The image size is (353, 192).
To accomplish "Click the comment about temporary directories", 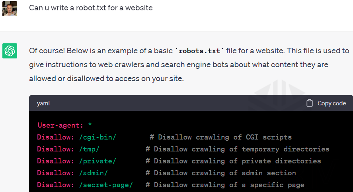I will (x=237, y=149).
